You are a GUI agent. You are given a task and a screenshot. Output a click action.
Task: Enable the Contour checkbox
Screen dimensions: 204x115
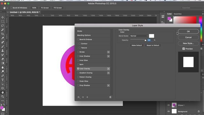[80, 43]
